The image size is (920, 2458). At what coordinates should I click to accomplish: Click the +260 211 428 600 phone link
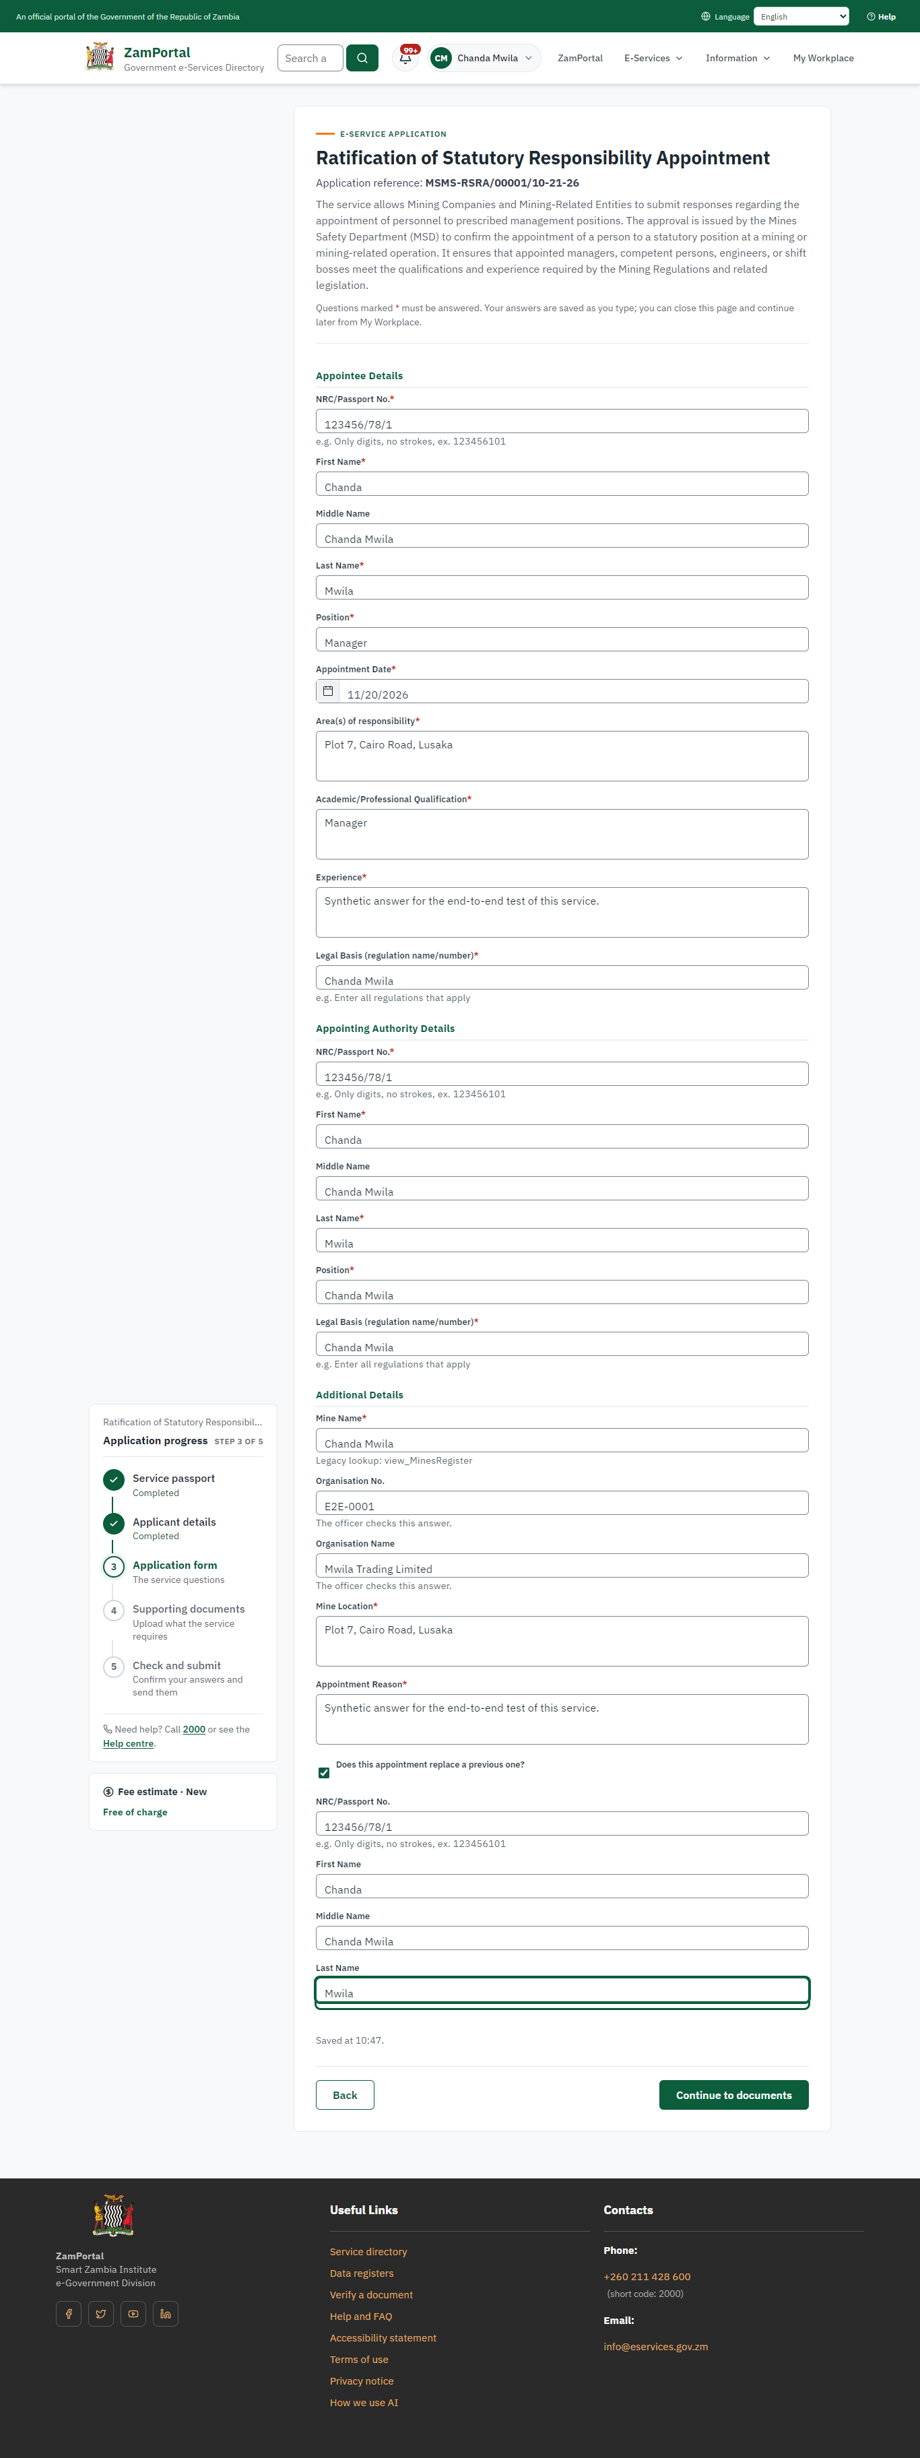(647, 2275)
